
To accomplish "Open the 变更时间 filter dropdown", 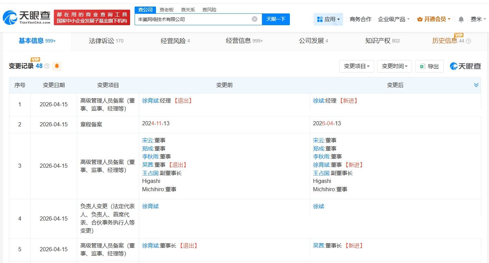I will [394, 66].
